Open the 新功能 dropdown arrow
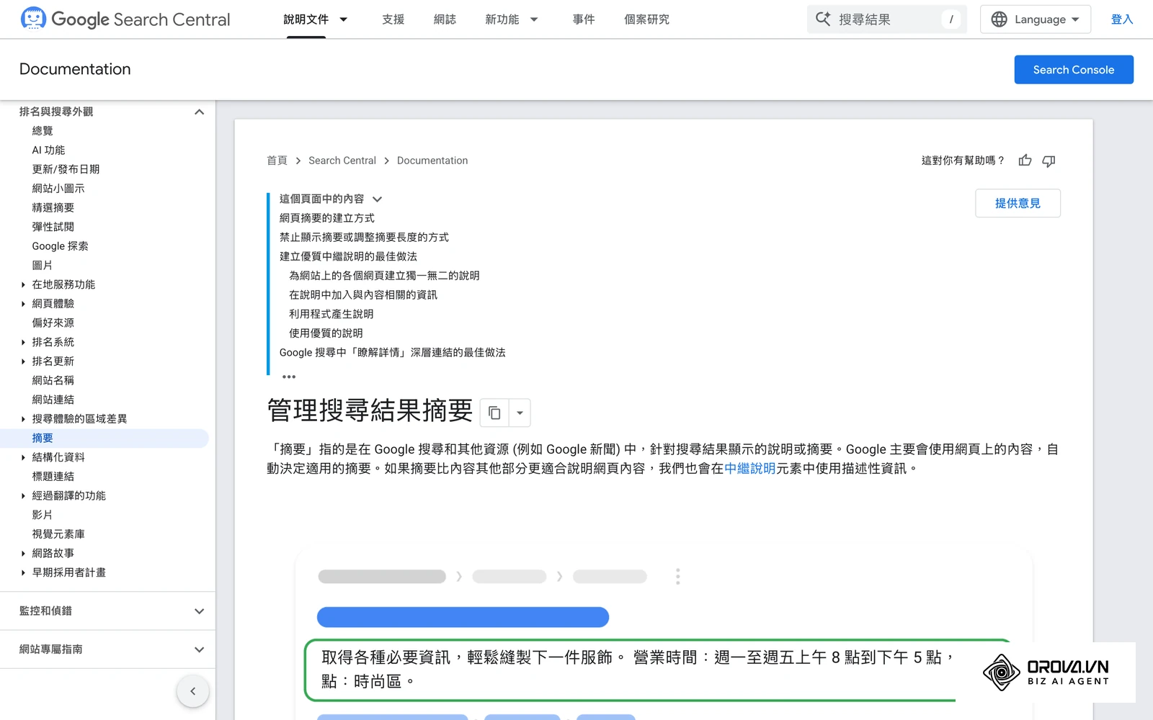This screenshot has width=1153, height=720. pyautogui.click(x=534, y=19)
